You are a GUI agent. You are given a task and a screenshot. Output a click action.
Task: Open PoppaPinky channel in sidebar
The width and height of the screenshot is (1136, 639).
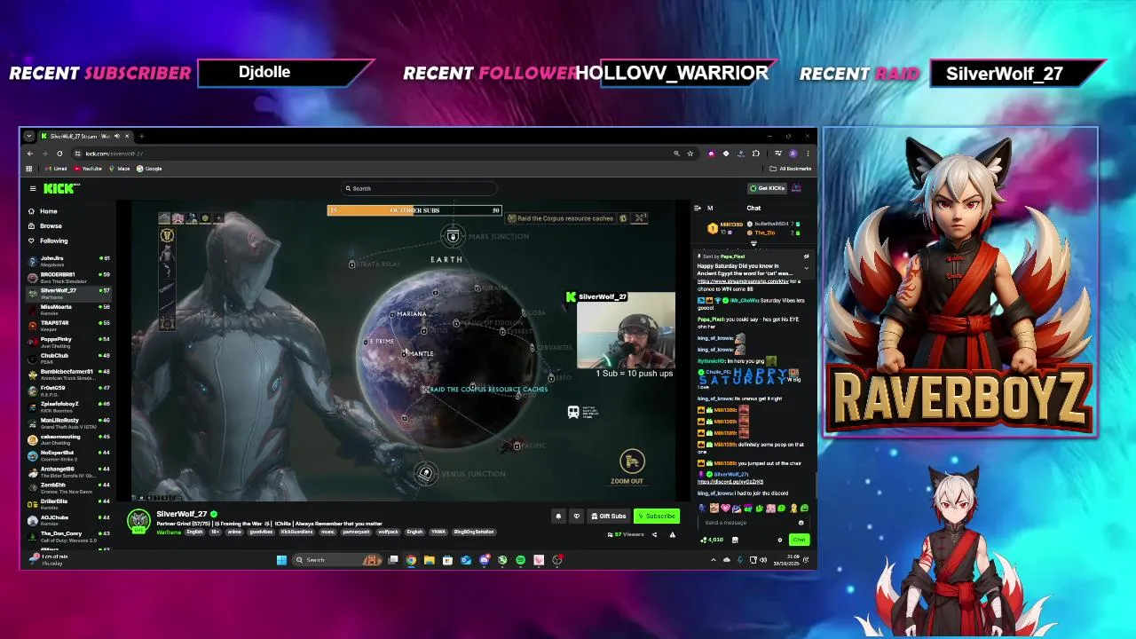(x=68, y=342)
